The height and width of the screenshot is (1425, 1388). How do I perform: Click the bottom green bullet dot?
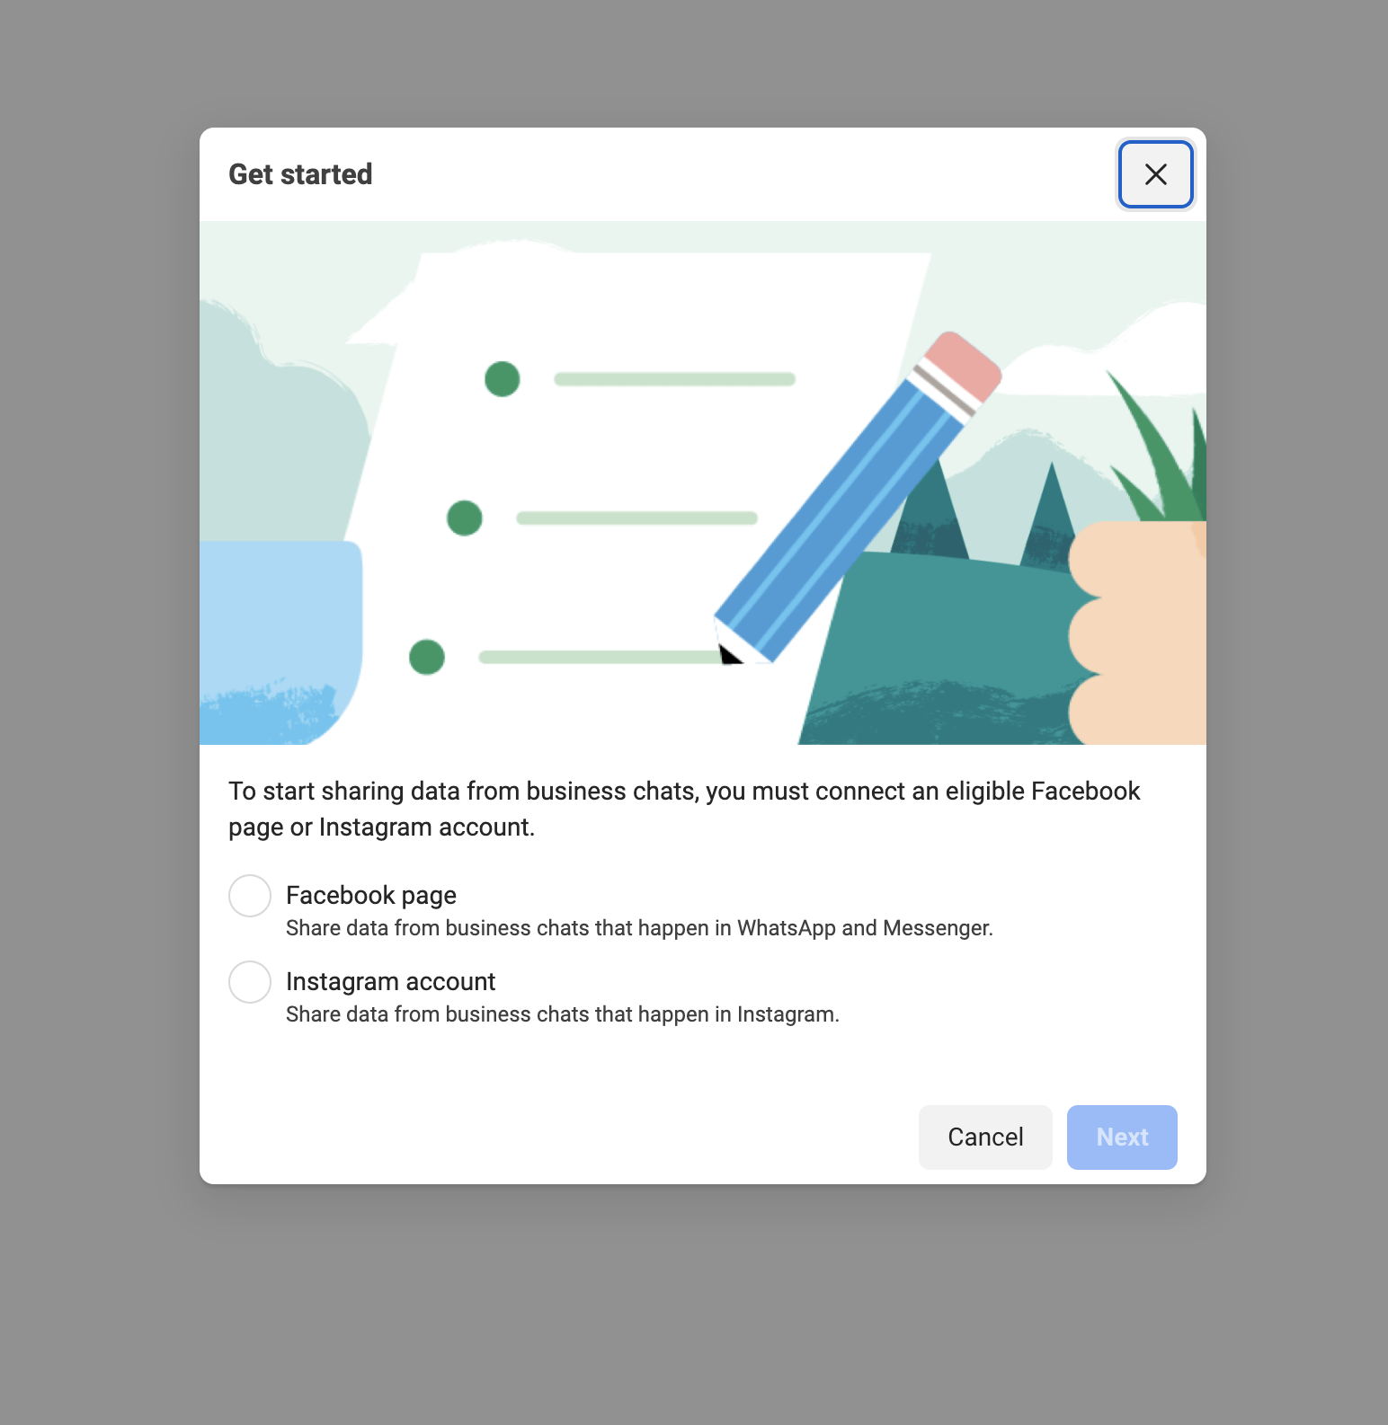pos(427,657)
